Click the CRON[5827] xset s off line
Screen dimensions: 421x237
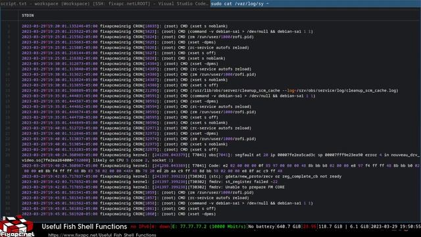tap(119, 53)
